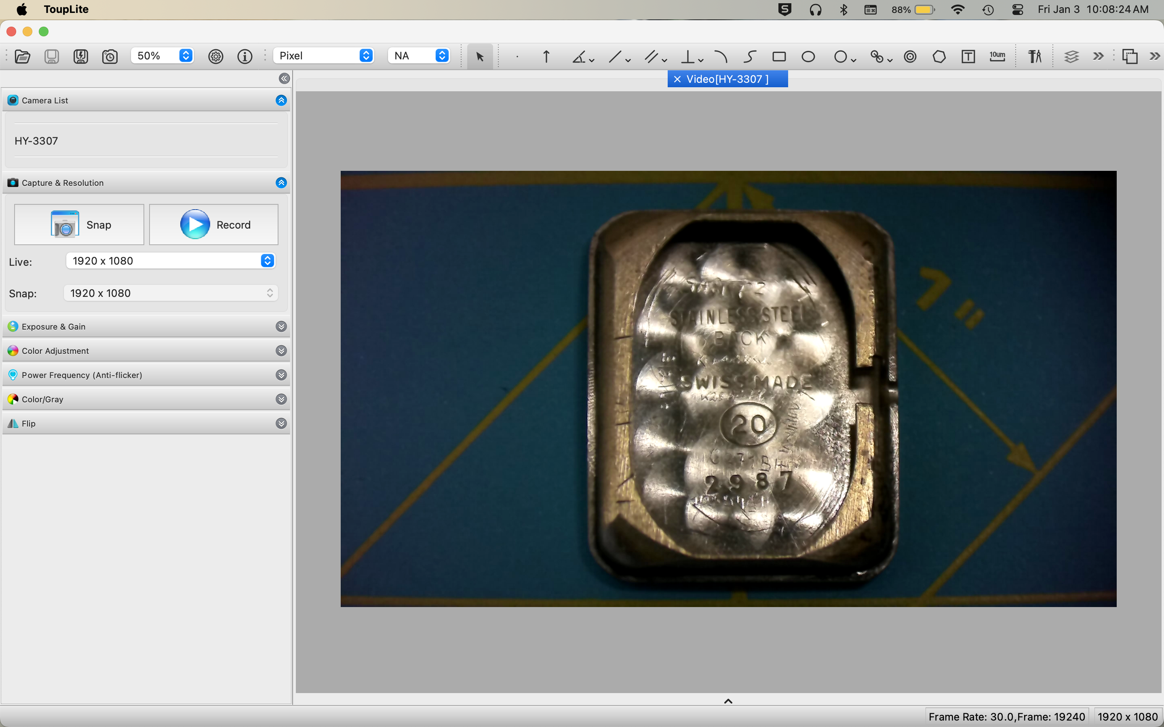Switch to the Video[HY-3307] tab
Image resolution: width=1164 pixels, height=727 pixels.
pos(727,79)
